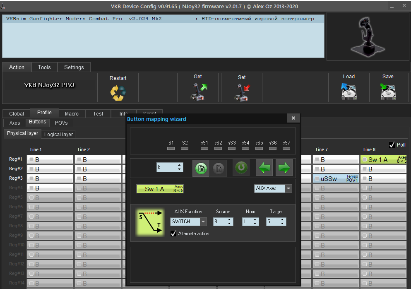Decrease the button number stepper value
The image size is (411, 289).
point(179,169)
